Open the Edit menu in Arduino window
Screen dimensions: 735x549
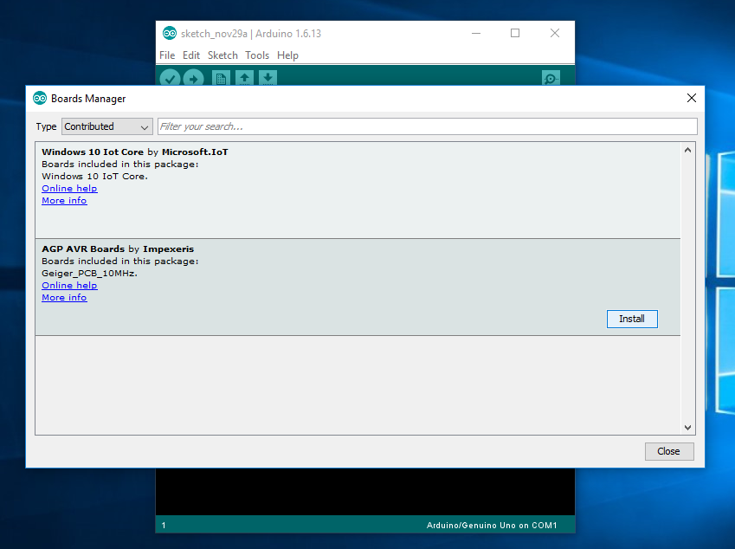[x=191, y=55]
